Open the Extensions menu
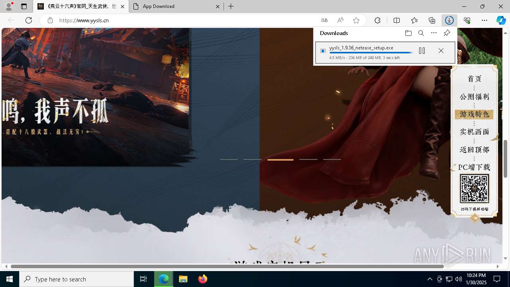Image resolution: width=510 pixels, height=287 pixels. click(377, 20)
